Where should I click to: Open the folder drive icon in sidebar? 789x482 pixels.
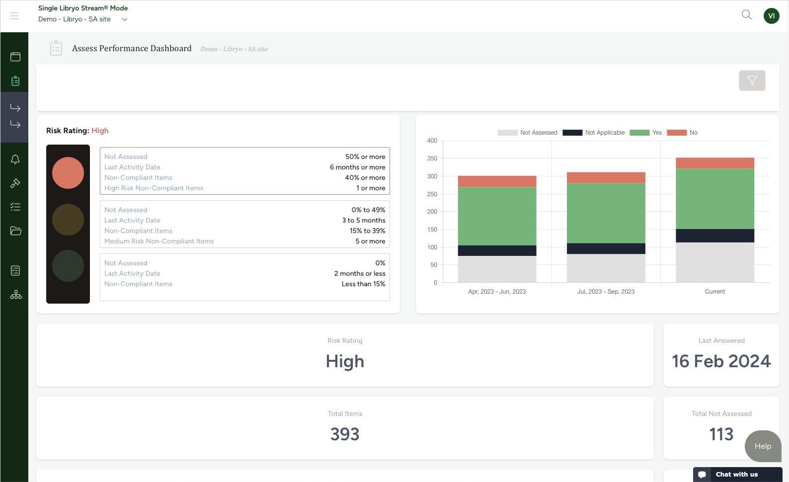click(x=15, y=231)
